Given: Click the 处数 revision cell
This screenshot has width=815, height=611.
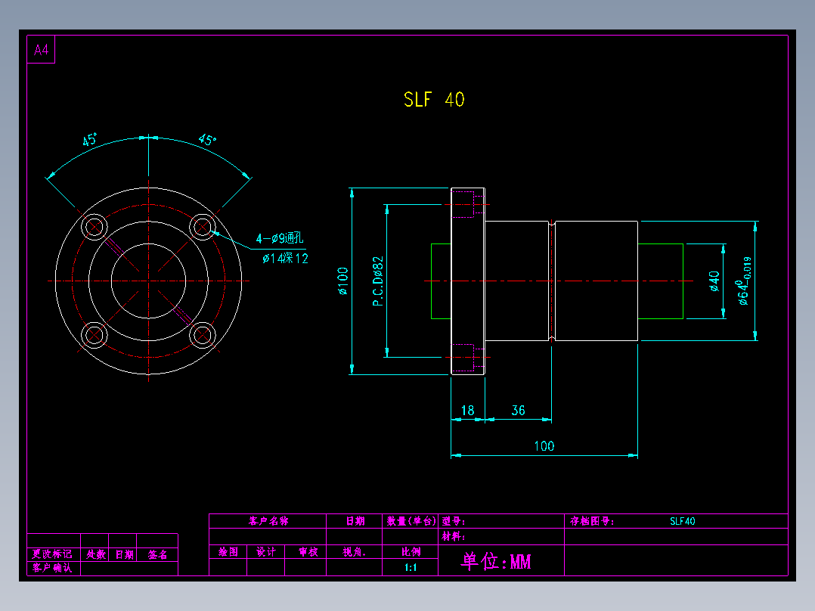Looking at the screenshot, I should click(95, 554).
